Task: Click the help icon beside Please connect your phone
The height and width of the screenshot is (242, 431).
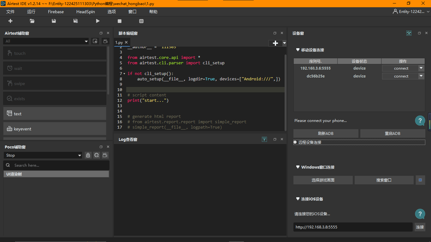Action: tap(420, 121)
